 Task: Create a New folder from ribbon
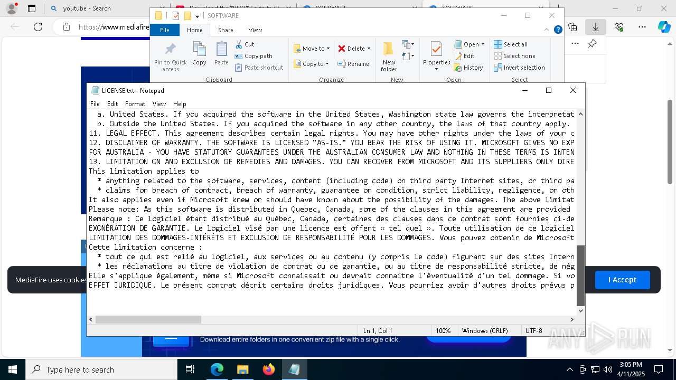click(x=389, y=57)
